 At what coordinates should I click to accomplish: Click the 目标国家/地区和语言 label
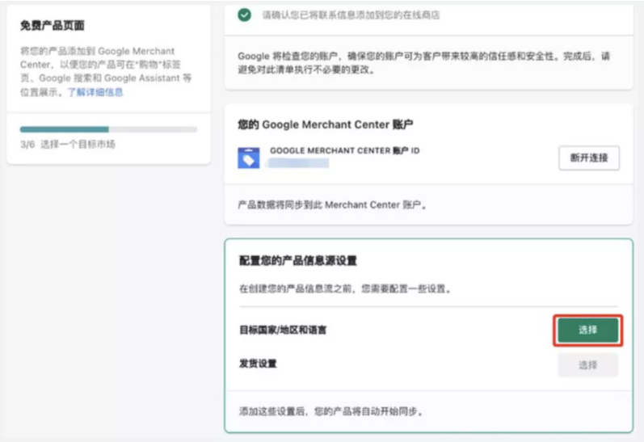click(283, 330)
